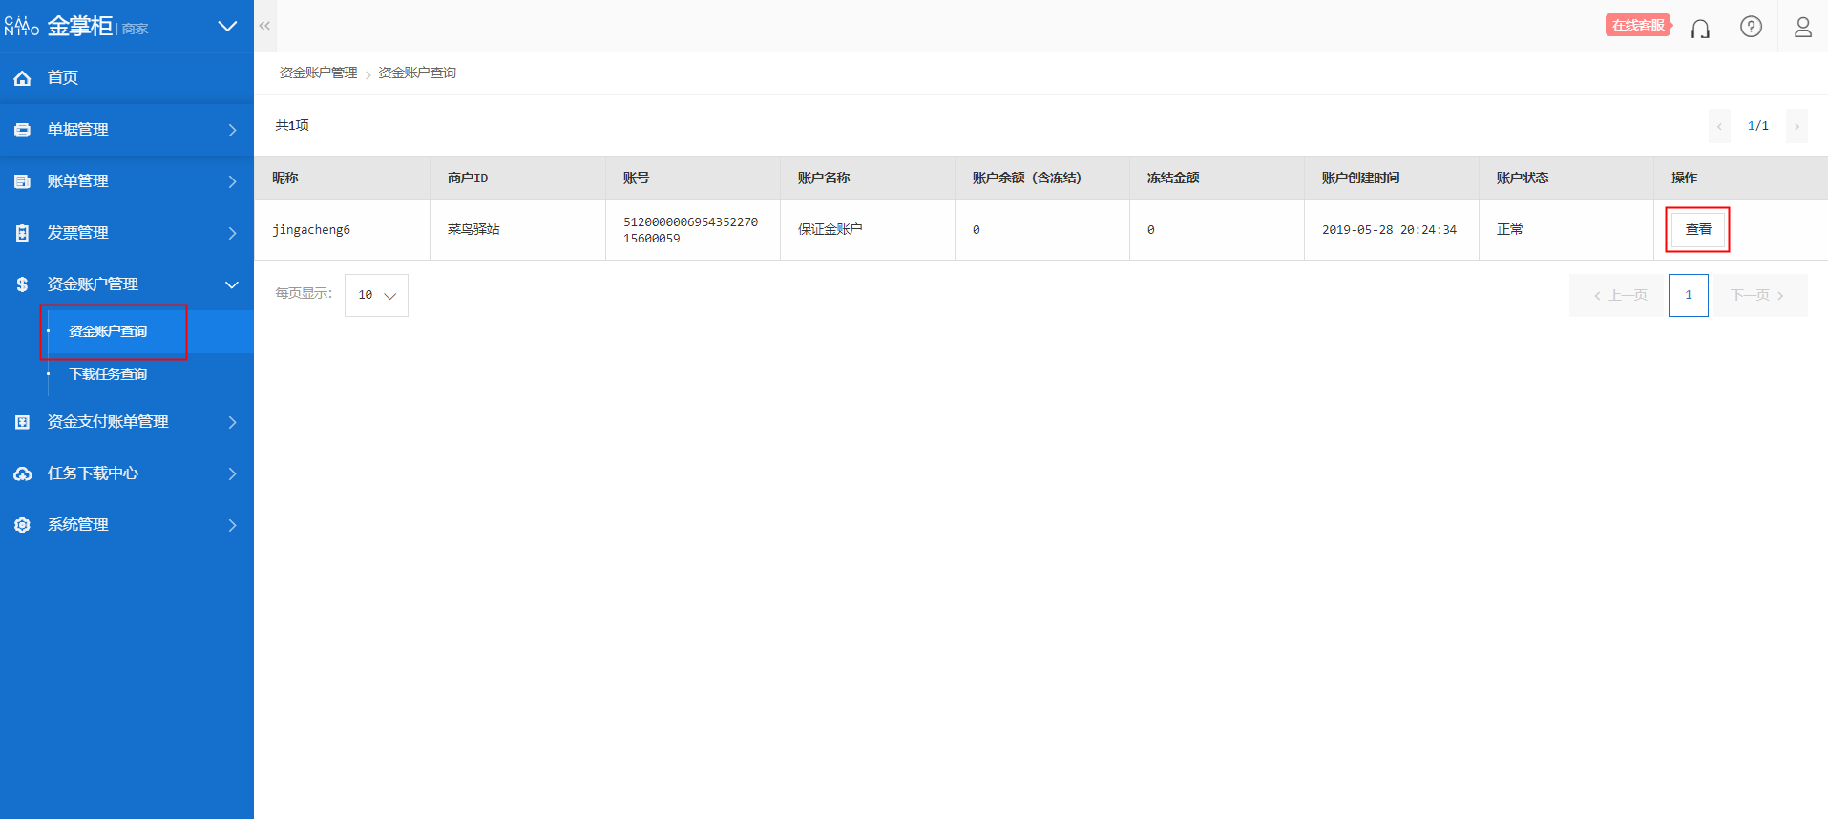Click the 发票管理 sidebar icon
The width and height of the screenshot is (1828, 819).
click(22, 233)
